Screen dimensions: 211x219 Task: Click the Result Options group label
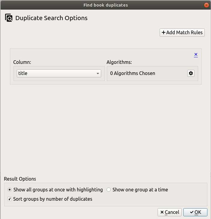pos(20,179)
